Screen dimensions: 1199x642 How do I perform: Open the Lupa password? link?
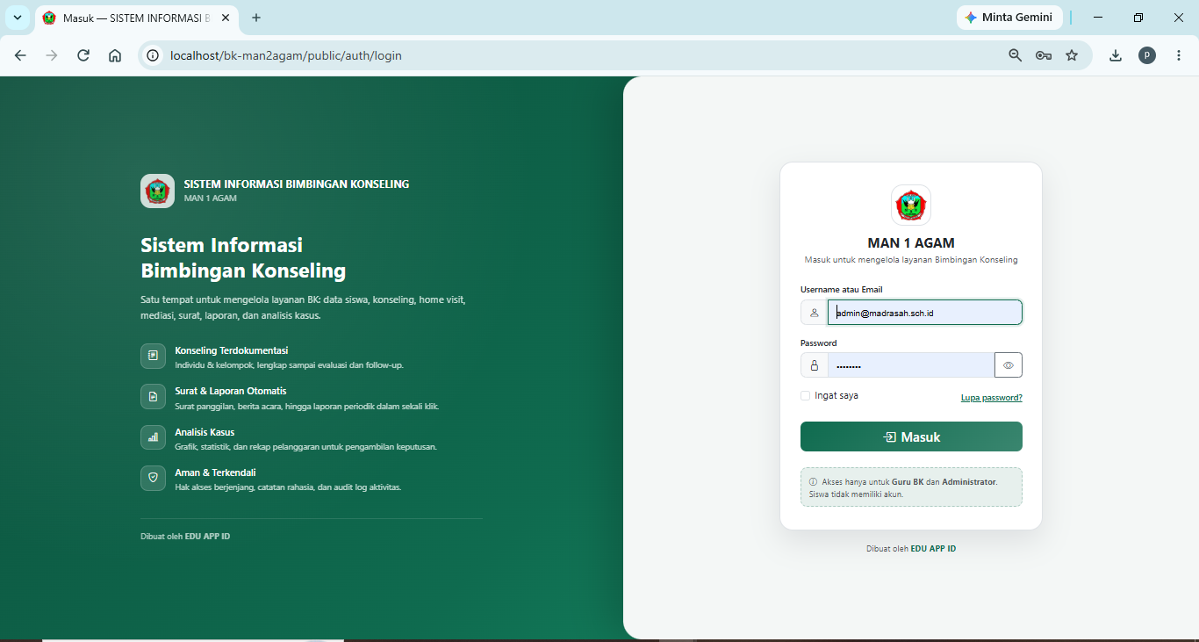tap(992, 398)
